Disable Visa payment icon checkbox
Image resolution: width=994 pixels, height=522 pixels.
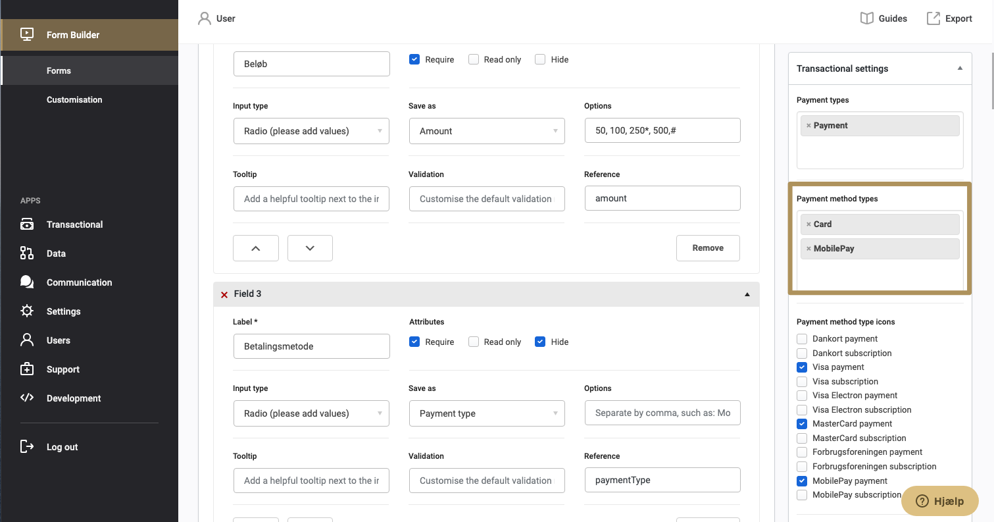[x=802, y=367]
